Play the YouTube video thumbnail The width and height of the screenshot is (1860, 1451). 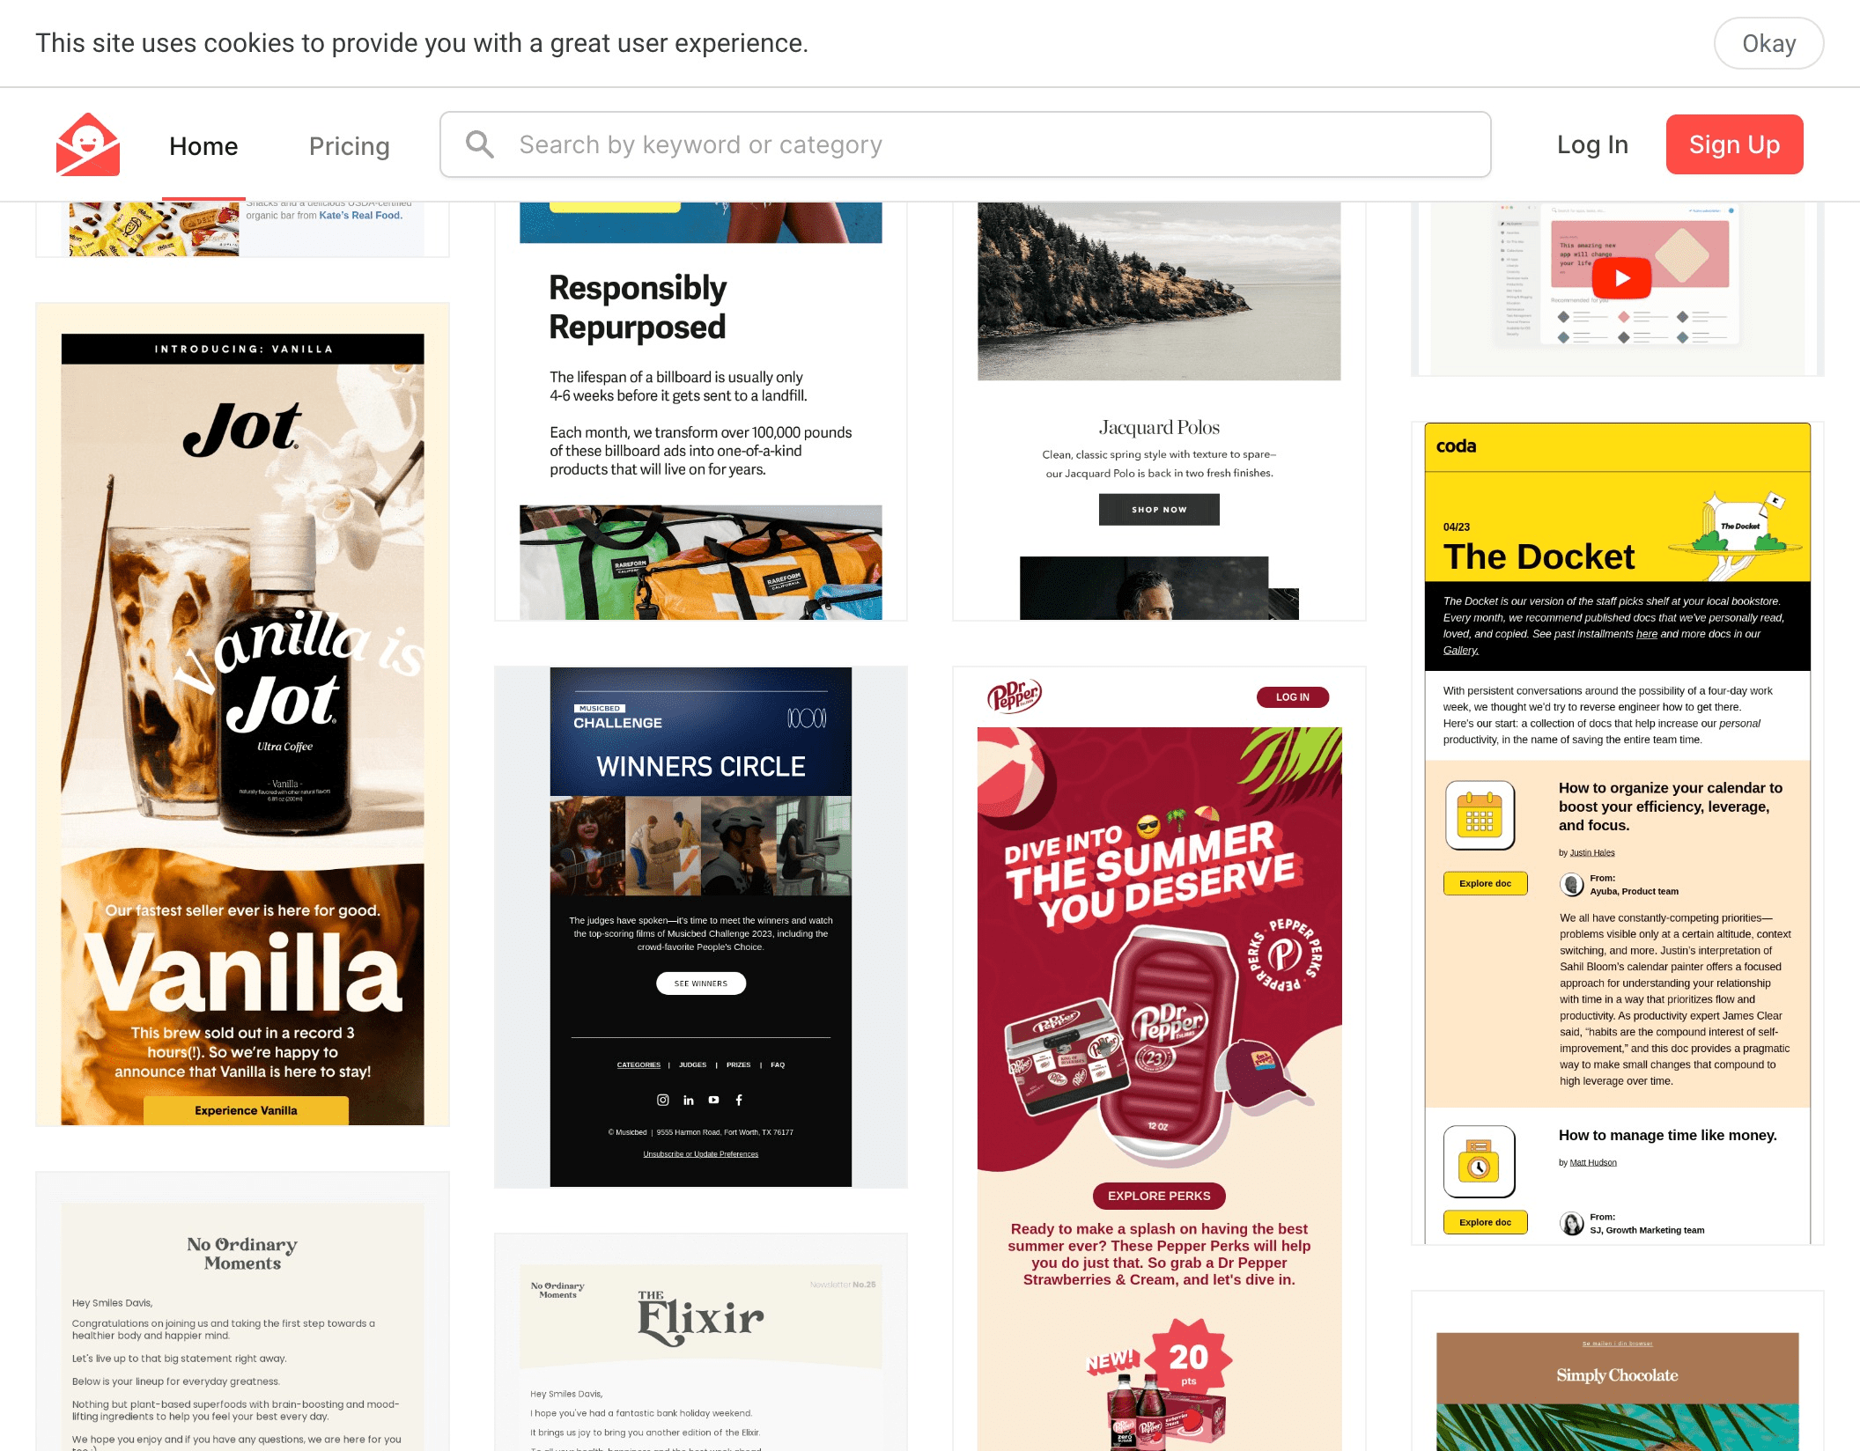(x=1621, y=278)
